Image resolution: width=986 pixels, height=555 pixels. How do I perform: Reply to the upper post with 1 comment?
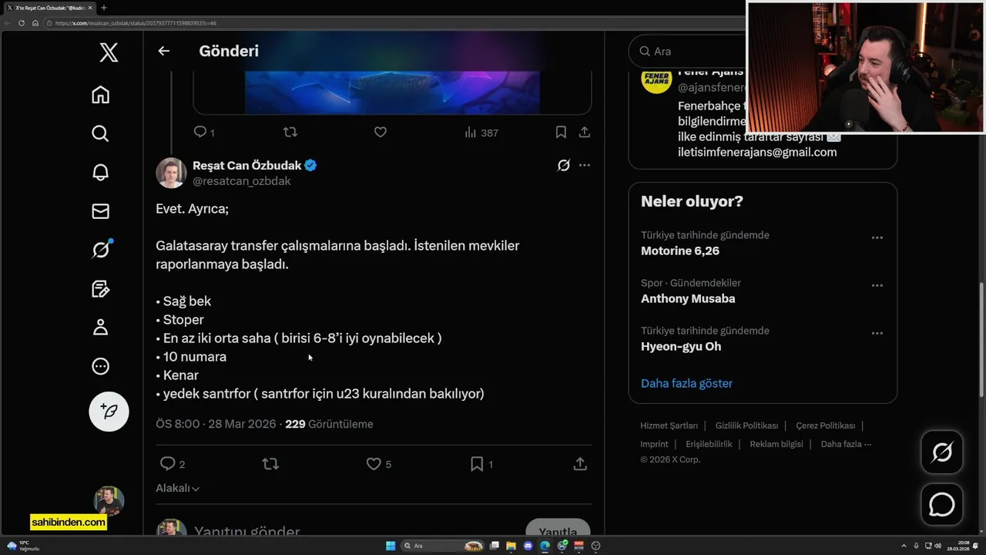pyautogui.click(x=204, y=133)
